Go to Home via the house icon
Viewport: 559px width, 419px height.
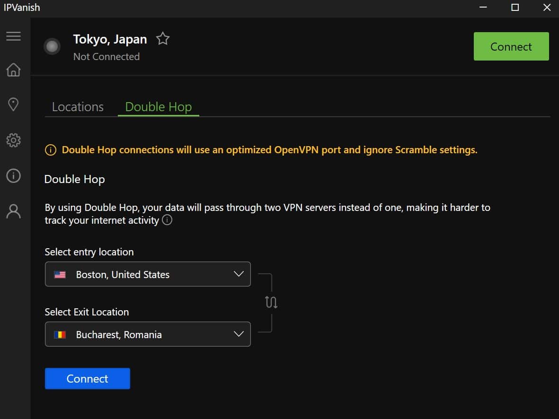coord(14,70)
